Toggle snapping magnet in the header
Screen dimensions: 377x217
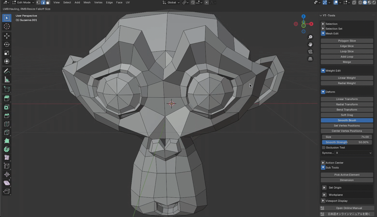tap(193, 2)
